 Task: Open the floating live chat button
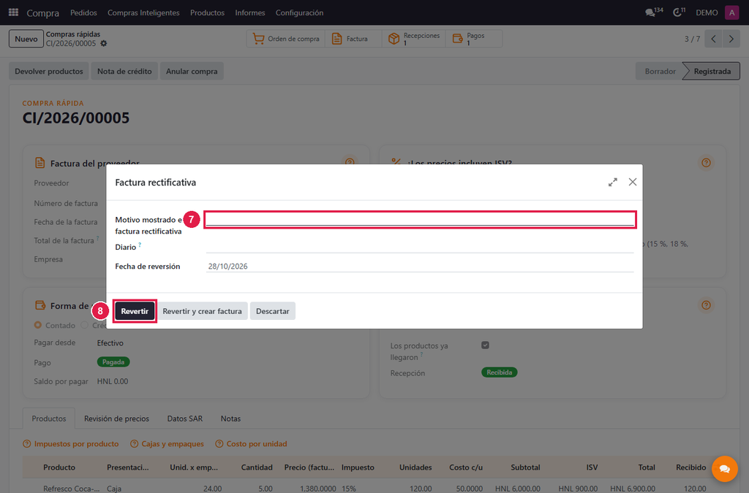point(725,469)
